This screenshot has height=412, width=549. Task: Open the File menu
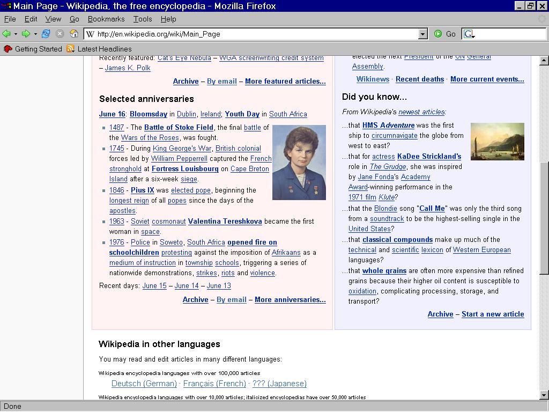[x=10, y=19]
